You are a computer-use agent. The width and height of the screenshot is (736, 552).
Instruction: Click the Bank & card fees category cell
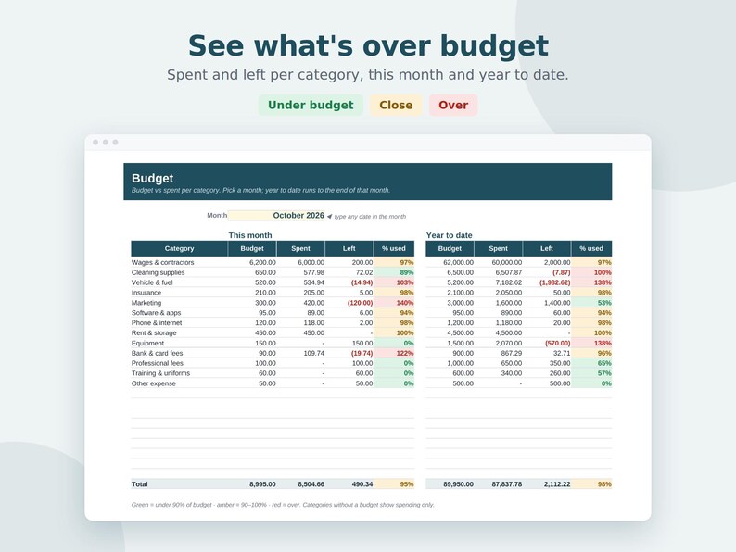click(179, 353)
